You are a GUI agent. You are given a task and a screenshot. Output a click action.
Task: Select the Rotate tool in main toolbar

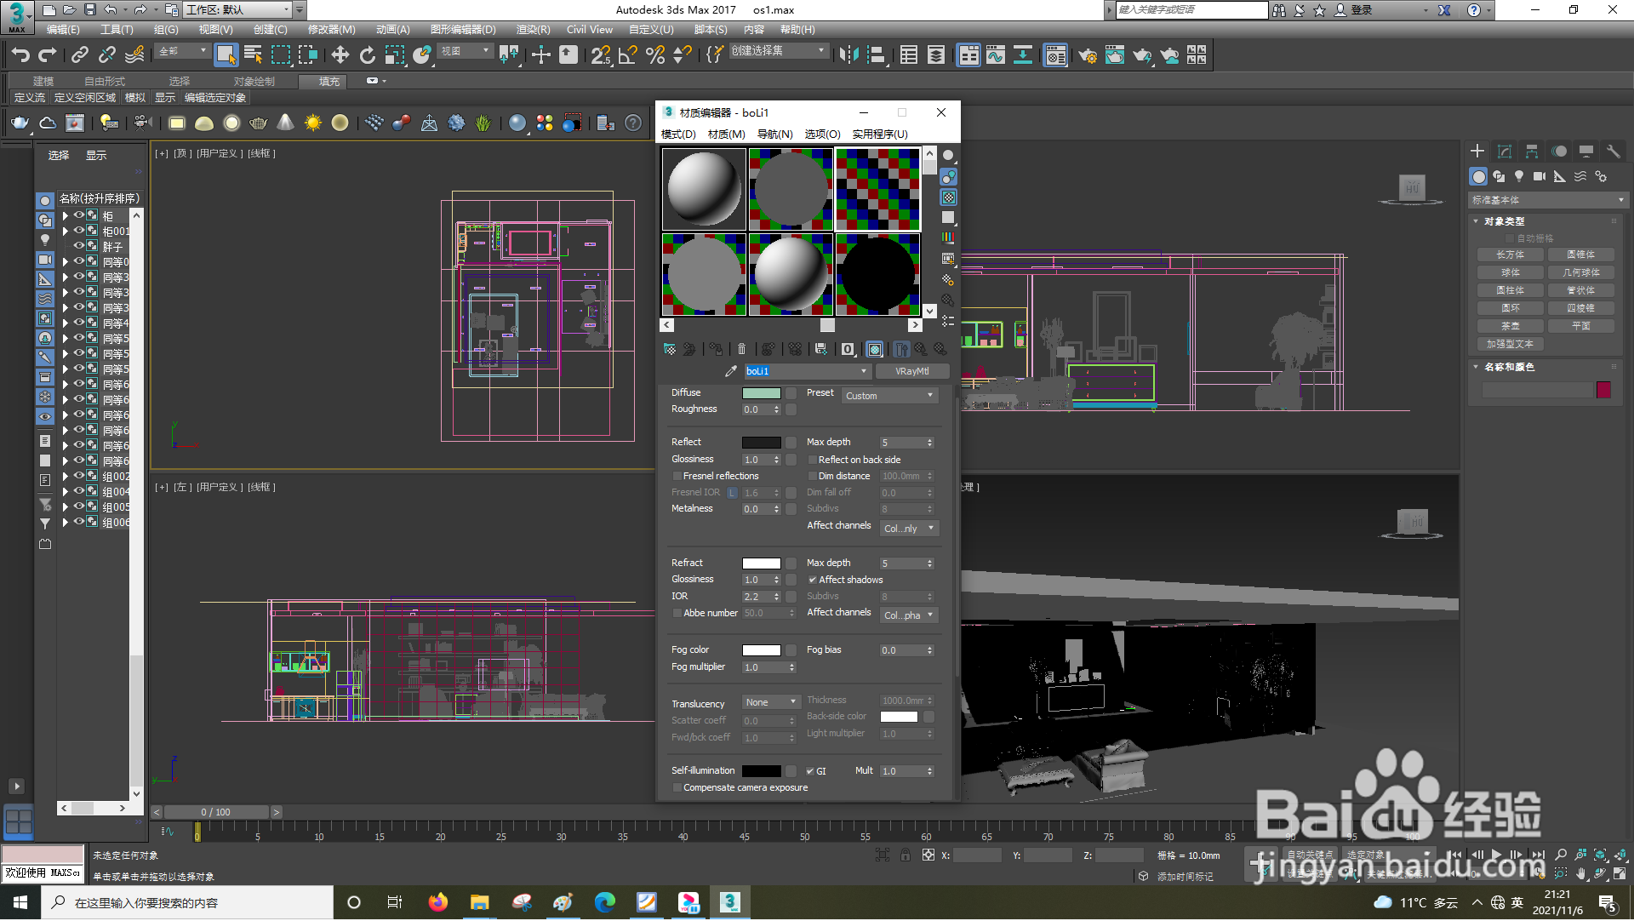coord(367,55)
